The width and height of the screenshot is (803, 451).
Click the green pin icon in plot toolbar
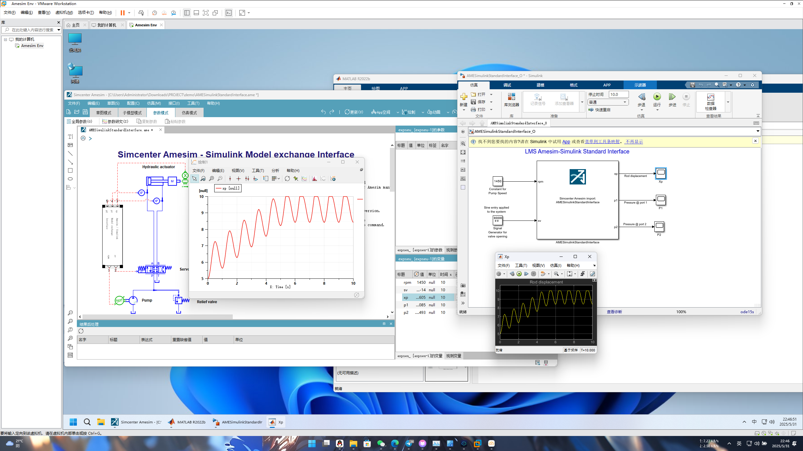[x=296, y=179]
